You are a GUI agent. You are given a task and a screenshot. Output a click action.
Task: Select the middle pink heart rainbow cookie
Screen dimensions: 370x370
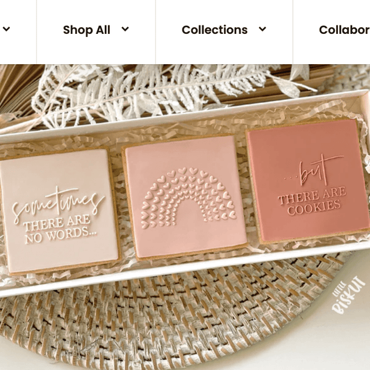184,197
